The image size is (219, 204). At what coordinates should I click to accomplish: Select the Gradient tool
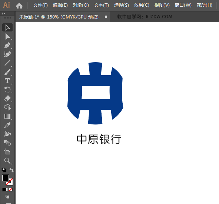[7, 116]
